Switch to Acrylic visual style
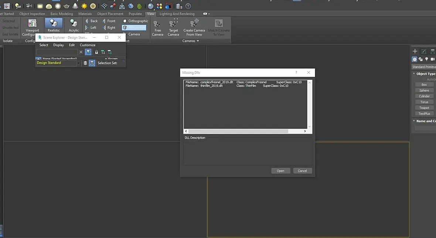 pyautogui.click(x=74, y=25)
